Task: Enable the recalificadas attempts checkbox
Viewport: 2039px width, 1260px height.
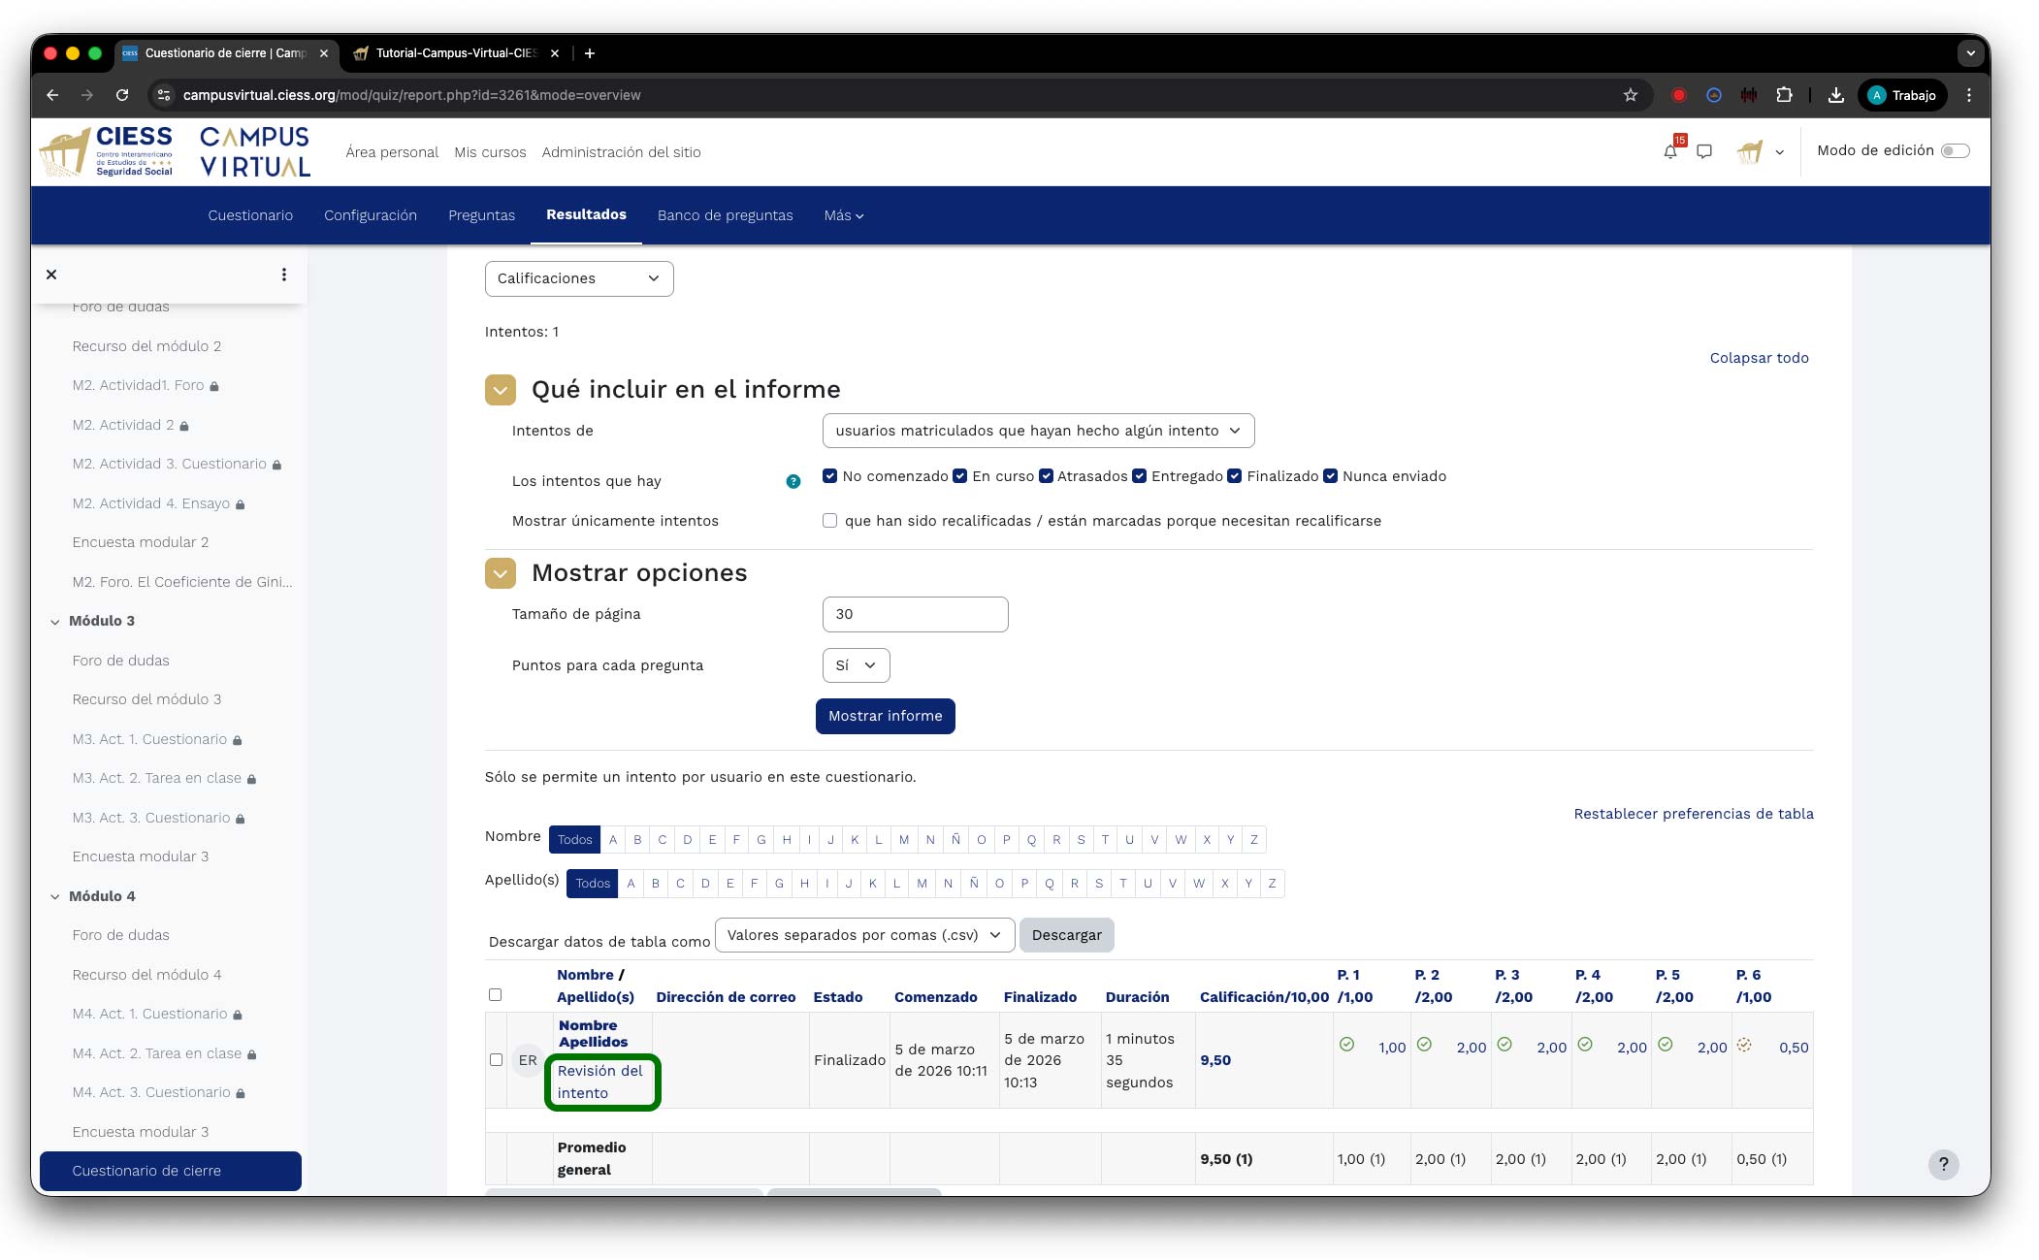Action: tap(829, 521)
